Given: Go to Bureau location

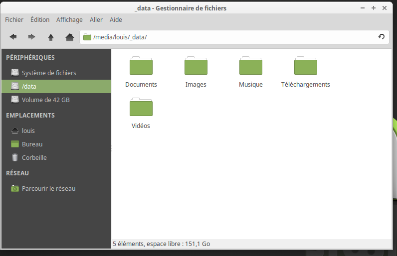Looking at the screenshot, I should pyautogui.click(x=56, y=144).
